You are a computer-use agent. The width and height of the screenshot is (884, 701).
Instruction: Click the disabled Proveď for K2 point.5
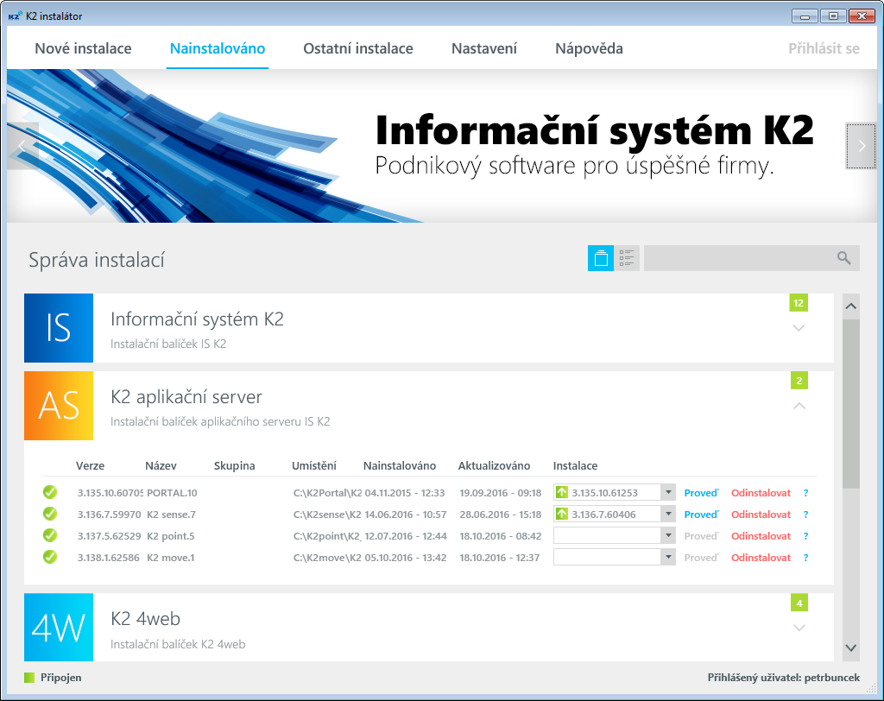[701, 536]
